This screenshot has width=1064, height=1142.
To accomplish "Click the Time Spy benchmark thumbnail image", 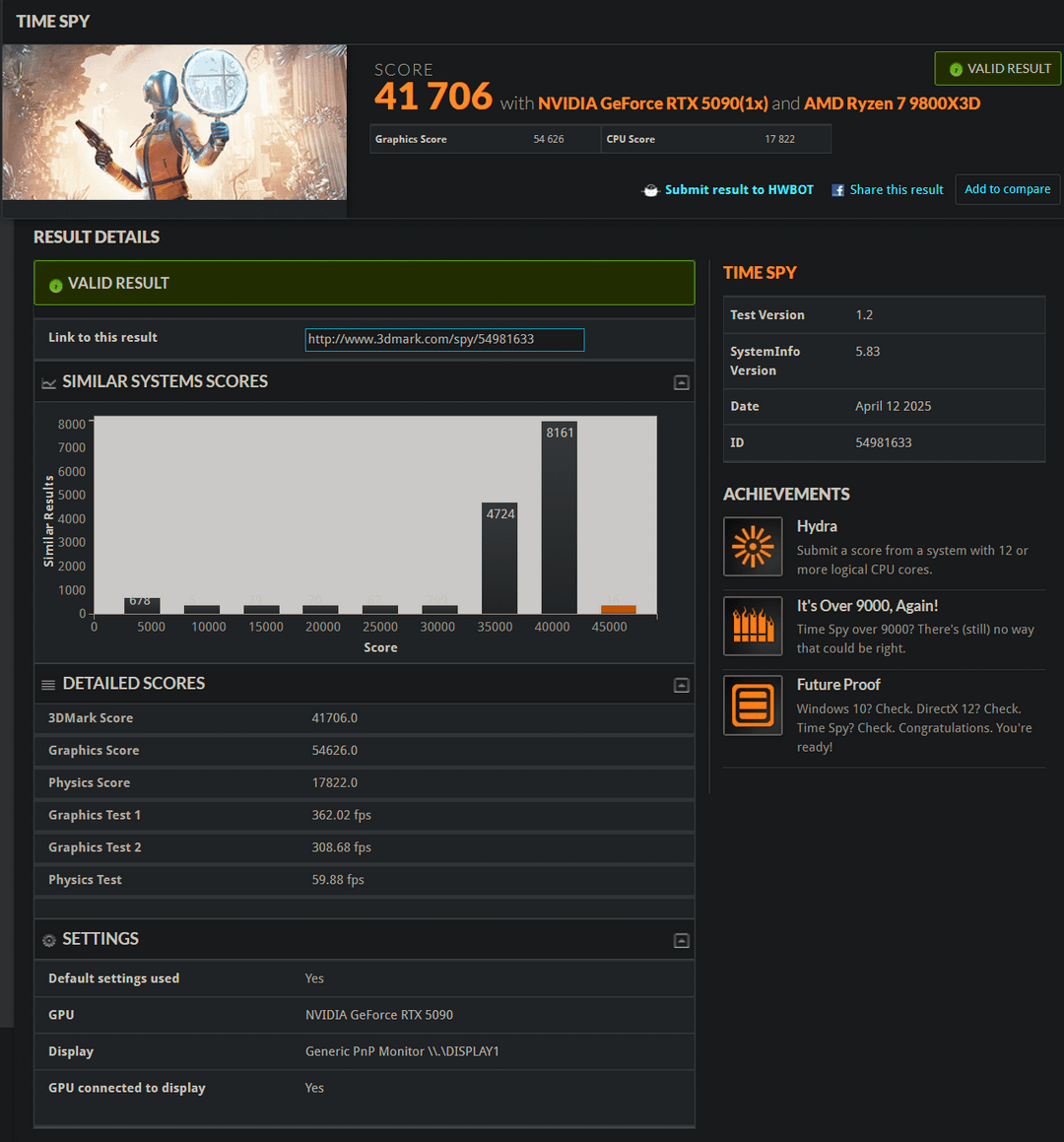I will [174, 122].
